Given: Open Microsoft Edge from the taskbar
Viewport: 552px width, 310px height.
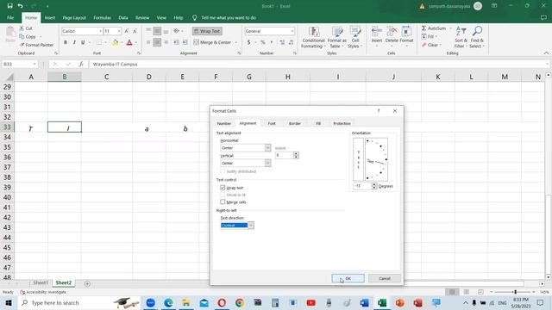Looking at the screenshot, I should pos(168,302).
